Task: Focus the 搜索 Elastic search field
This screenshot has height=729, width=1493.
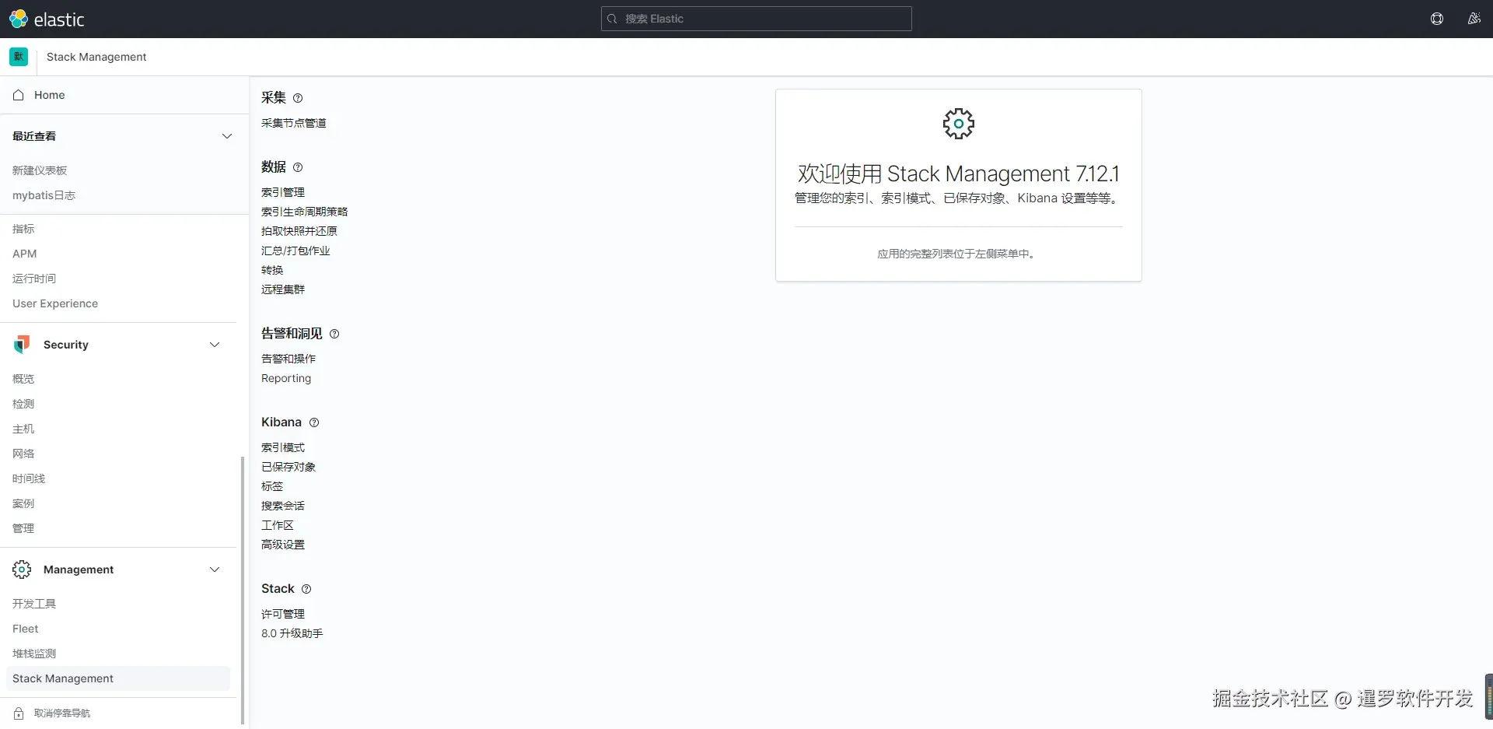Action: (x=756, y=19)
